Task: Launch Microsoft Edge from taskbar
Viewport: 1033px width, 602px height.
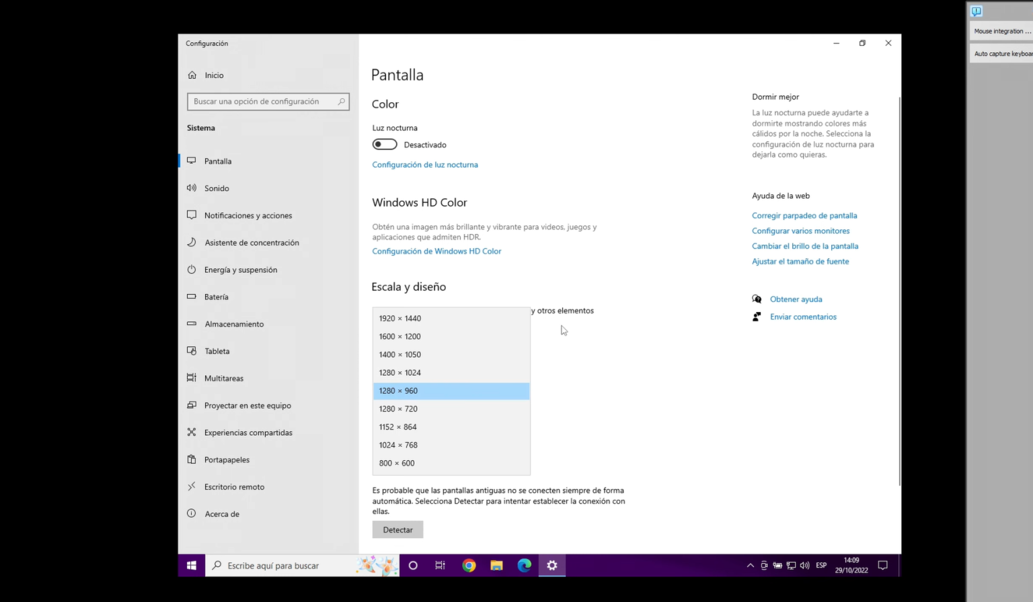Action: tap(524, 566)
